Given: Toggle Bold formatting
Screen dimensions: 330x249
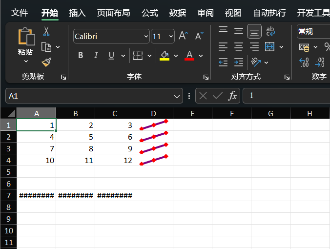Looking at the screenshot, I should (81, 55).
